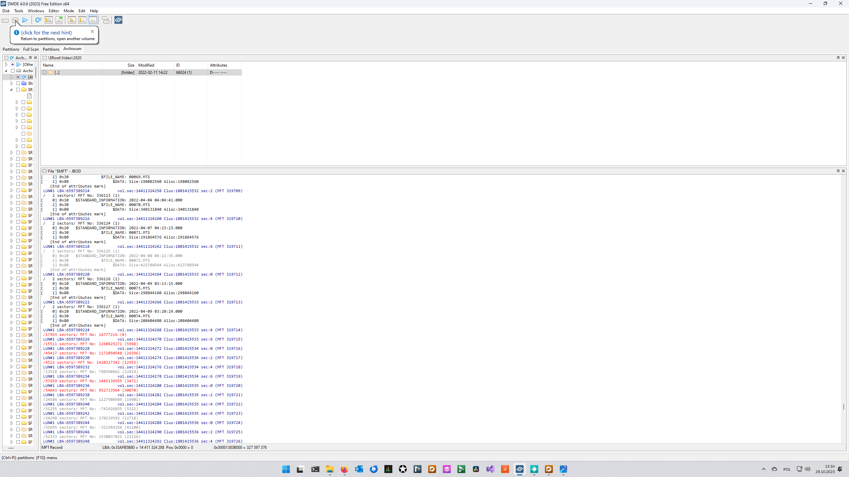Switch to the Archiwum tab

[72, 49]
